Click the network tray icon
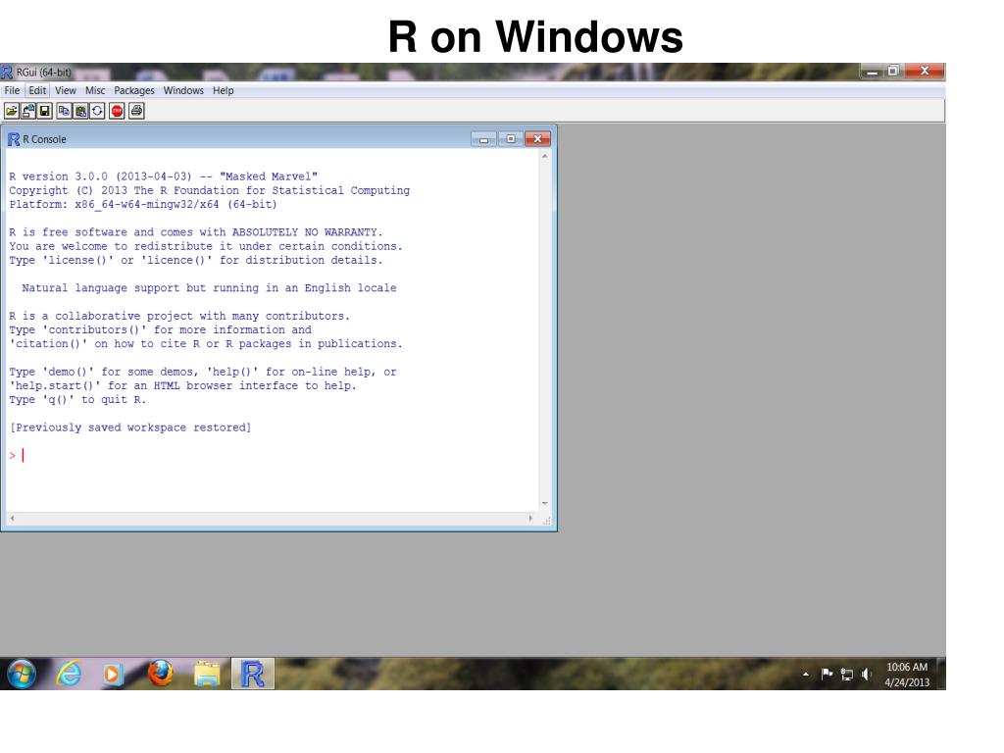The width and height of the screenshot is (1004, 753). tap(847, 675)
